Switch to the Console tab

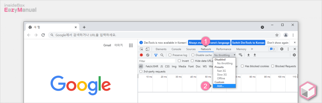(x=176, y=49)
